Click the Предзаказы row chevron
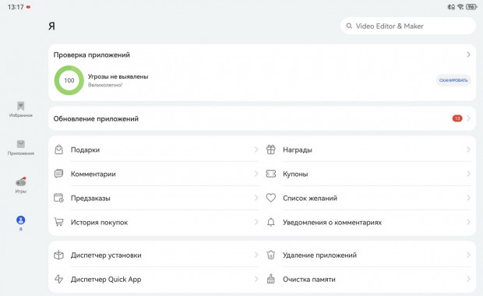483x296 pixels. 256,198
